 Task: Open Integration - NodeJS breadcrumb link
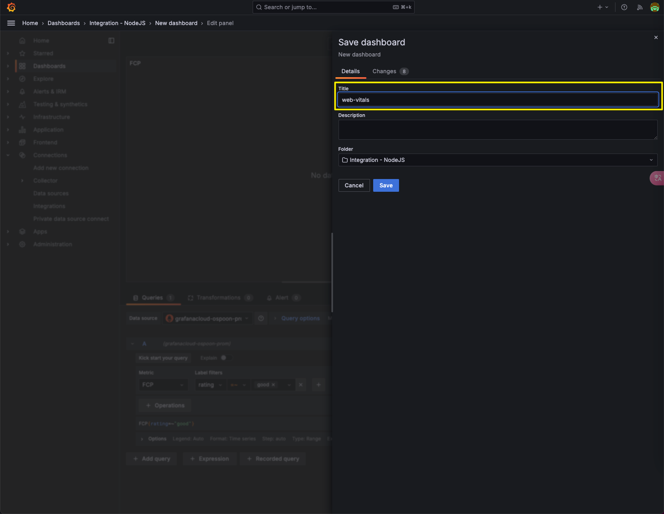(117, 23)
